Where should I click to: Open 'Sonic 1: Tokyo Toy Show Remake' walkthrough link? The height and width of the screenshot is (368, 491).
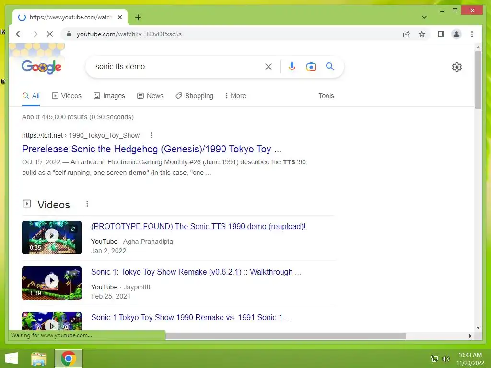(196, 272)
